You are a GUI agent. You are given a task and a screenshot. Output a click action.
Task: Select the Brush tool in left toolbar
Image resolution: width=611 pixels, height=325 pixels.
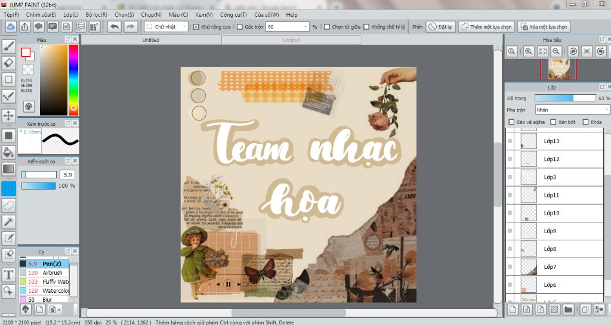coord(8,47)
